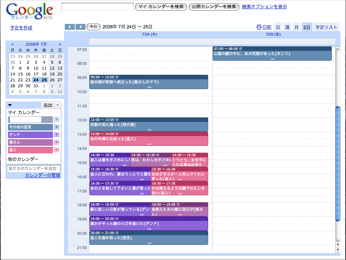
Task: Open options dropdown for その他の証言 calendar
Action: (x=57, y=127)
